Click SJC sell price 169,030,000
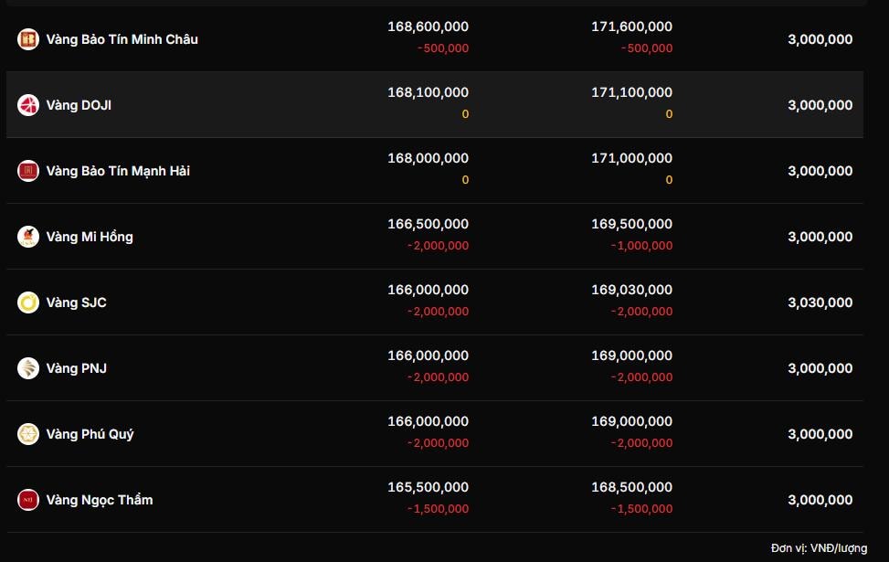 631,290
